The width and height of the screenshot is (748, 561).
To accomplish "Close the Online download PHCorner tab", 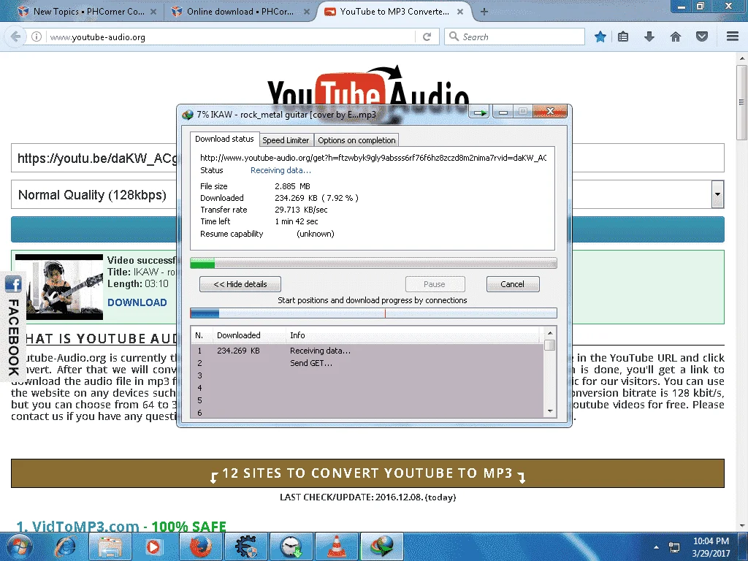I will click(307, 12).
